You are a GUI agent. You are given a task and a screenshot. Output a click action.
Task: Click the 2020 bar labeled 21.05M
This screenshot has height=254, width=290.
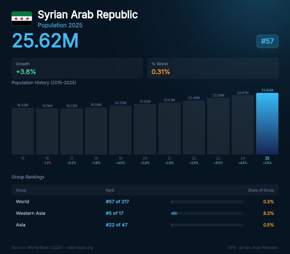click(x=145, y=129)
